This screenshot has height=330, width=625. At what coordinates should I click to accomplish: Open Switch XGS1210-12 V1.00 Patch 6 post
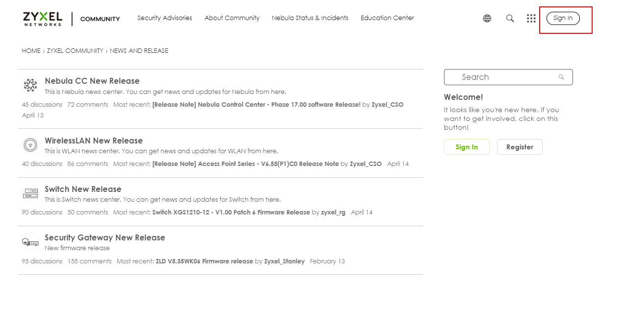pyautogui.click(x=231, y=212)
